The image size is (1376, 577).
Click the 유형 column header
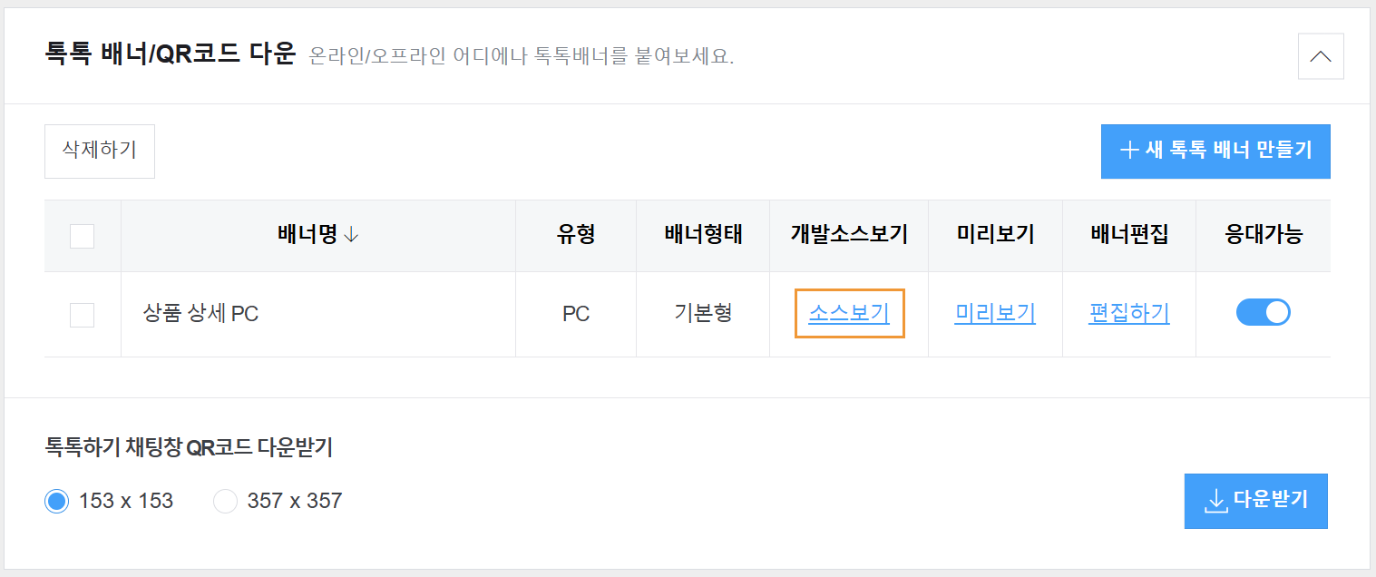click(x=576, y=235)
